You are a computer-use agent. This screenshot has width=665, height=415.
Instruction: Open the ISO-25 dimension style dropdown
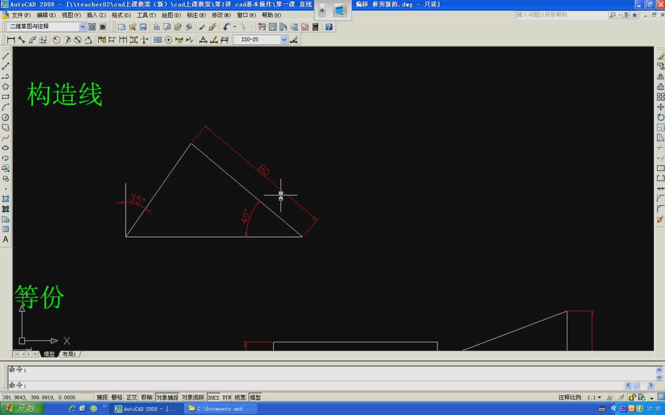point(284,40)
